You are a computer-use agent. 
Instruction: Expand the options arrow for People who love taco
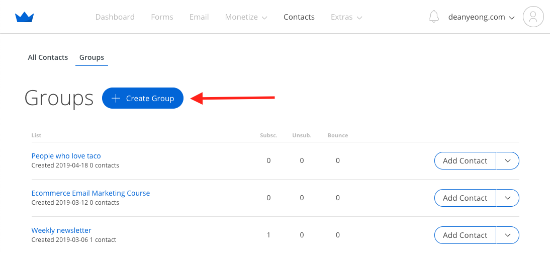tap(508, 161)
